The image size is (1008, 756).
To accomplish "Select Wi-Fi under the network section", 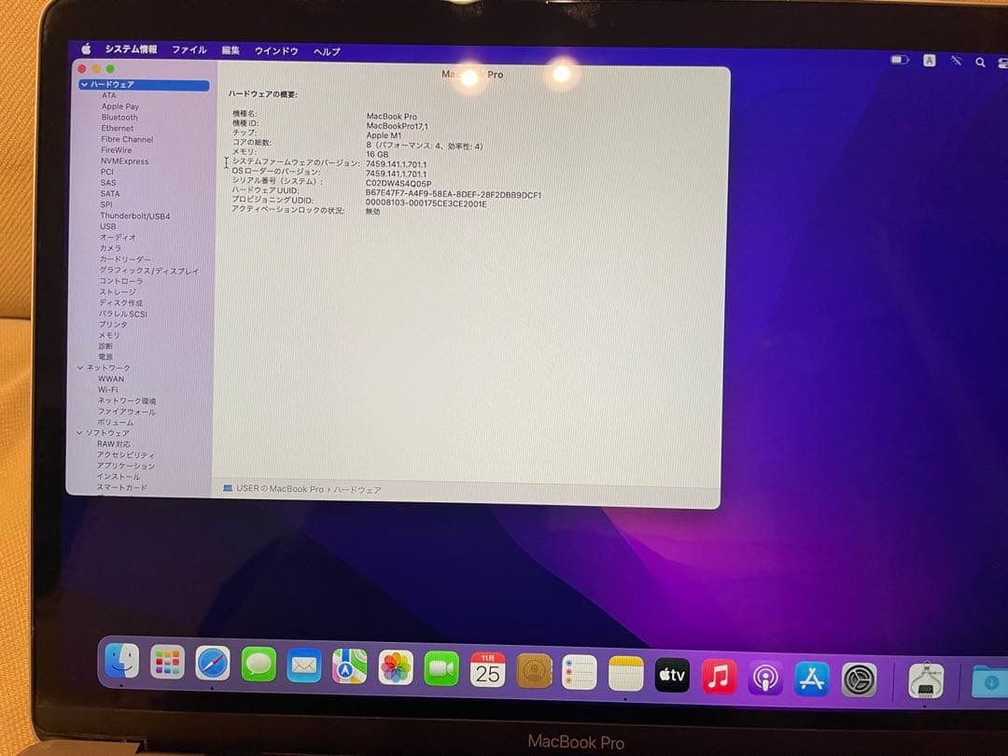I will [x=111, y=389].
